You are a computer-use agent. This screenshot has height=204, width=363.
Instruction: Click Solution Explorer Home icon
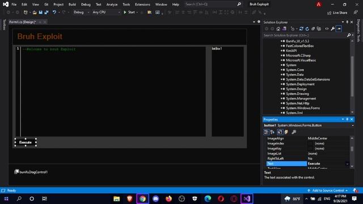[x=278, y=29]
